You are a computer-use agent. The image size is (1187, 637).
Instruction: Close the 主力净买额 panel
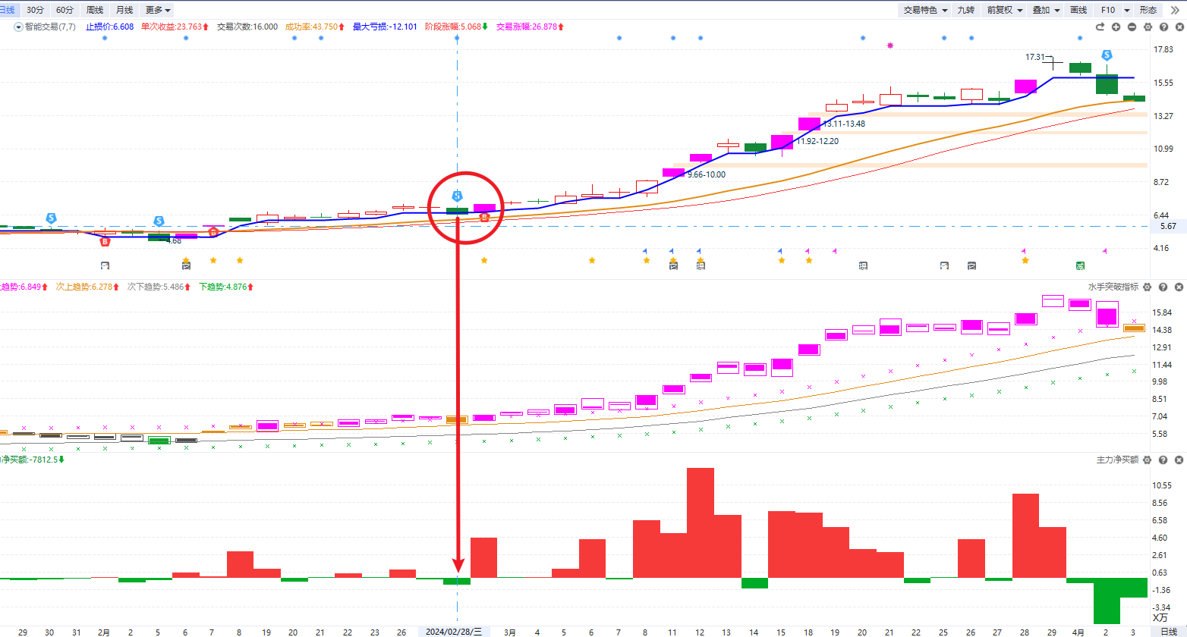[x=1179, y=460]
